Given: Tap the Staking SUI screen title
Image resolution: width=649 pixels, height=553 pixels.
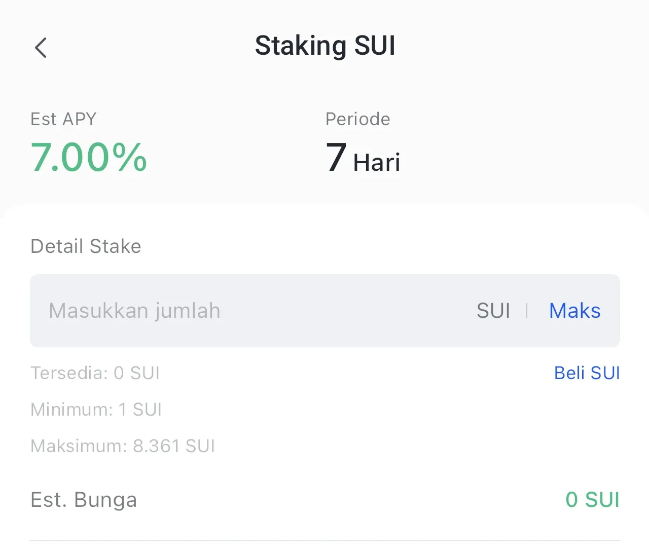Looking at the screenshot, I should [x=325, y=45].
